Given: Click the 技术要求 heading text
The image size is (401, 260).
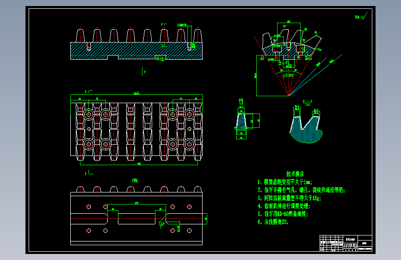Looking at the screenshot, I should coord(295,174).
